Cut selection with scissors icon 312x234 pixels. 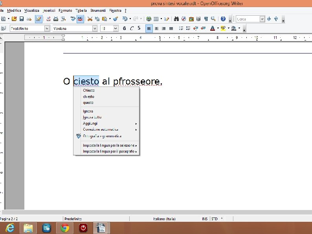tap(90, 19)
